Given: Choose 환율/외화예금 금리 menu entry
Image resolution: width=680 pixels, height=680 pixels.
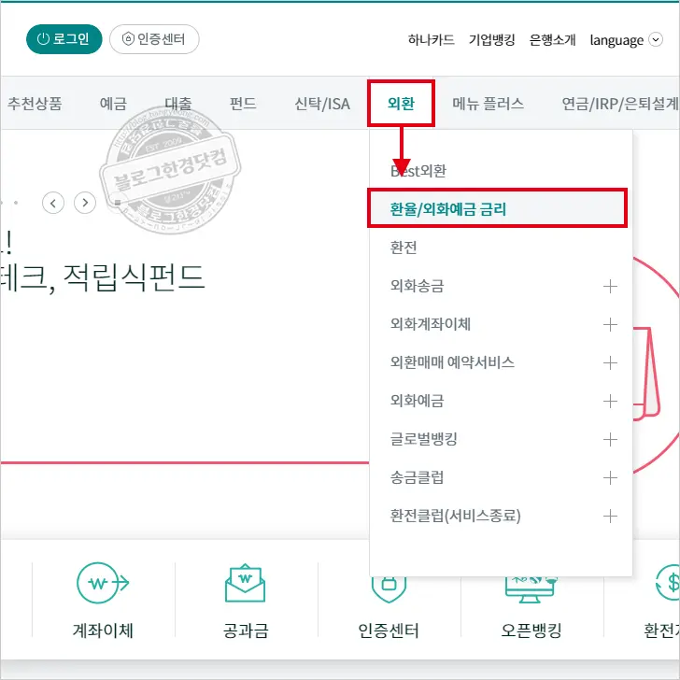Looking at the screenshot, I should (498, 209).
